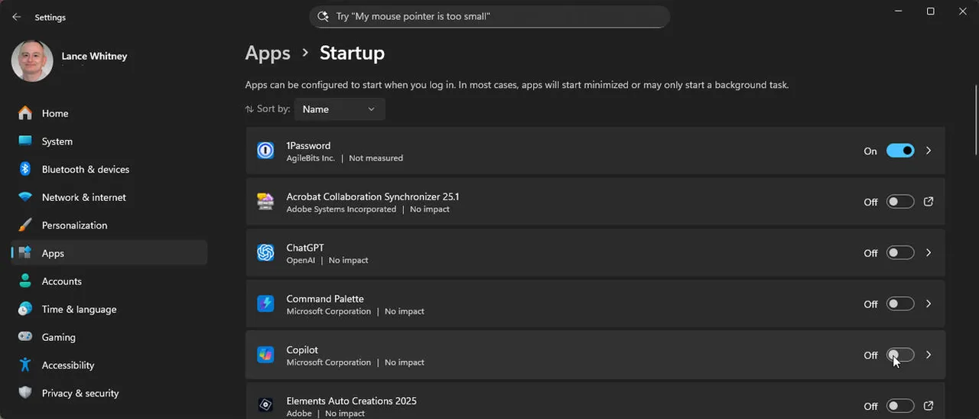Click the Accessibility figure icon

click(25, 365)
